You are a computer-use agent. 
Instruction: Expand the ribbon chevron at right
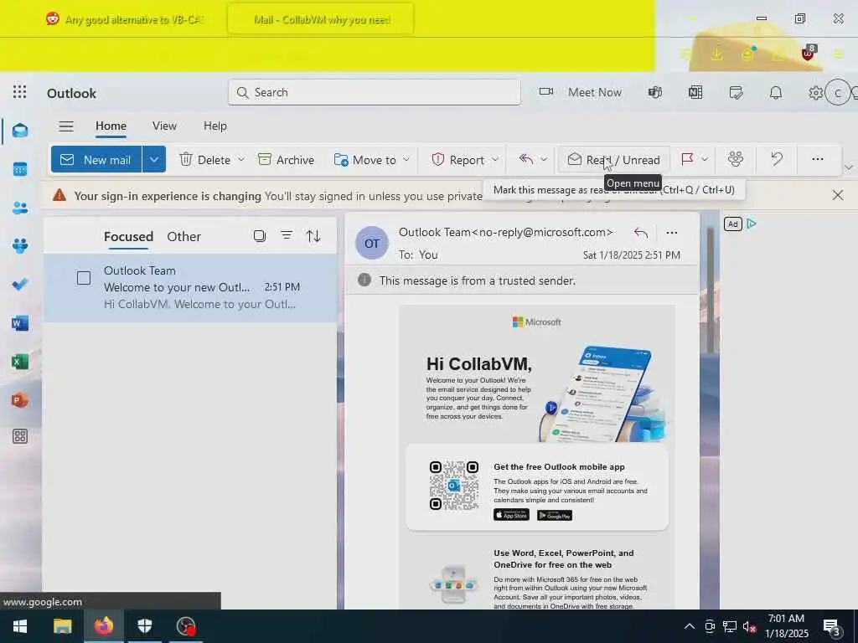tap(849, 167)
